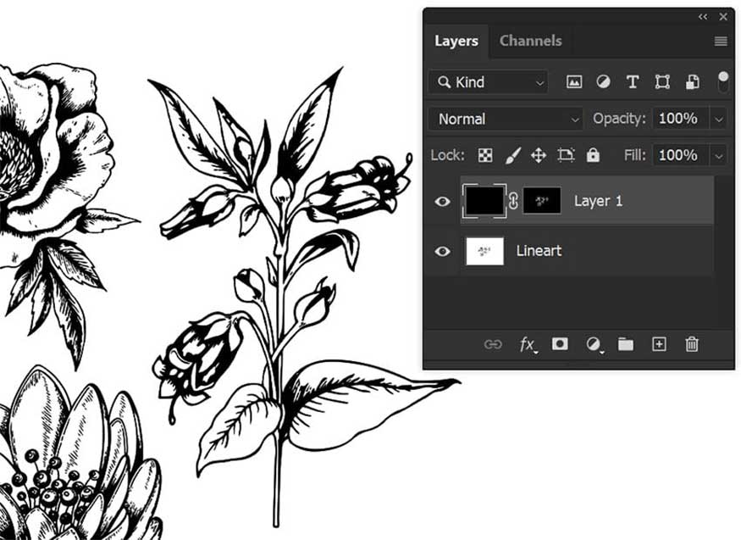Screen dimensions: 741x540
Task: Filter for pixel layers
Action: [573, 82]
